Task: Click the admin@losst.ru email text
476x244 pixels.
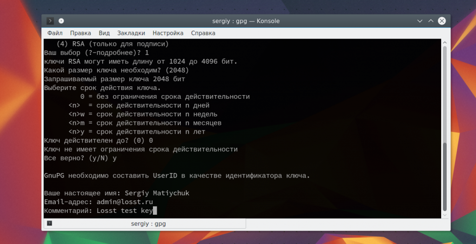Action: point(125,202)
